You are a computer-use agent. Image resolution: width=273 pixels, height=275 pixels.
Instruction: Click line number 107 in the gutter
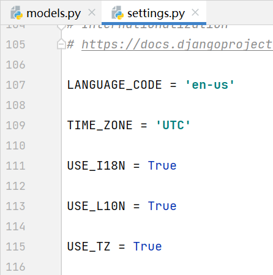pyautogui.click(x=15, y=85)
